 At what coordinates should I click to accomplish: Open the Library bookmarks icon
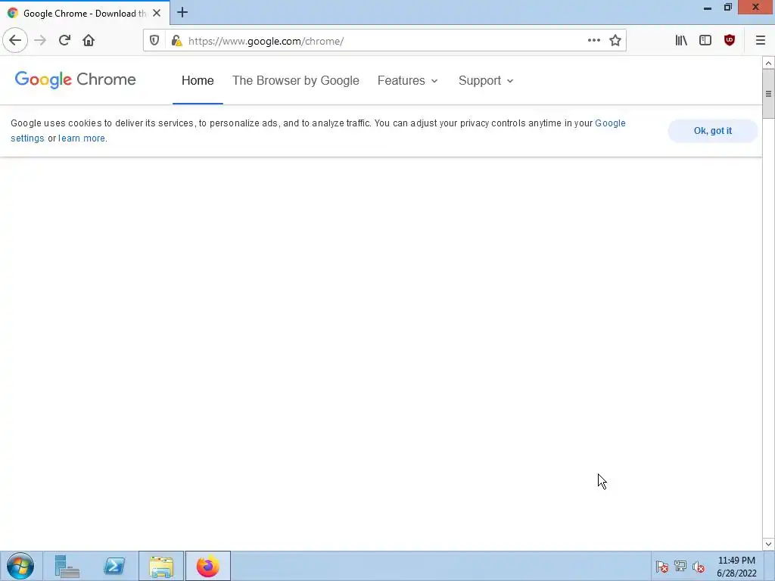[x=681, y=41]
